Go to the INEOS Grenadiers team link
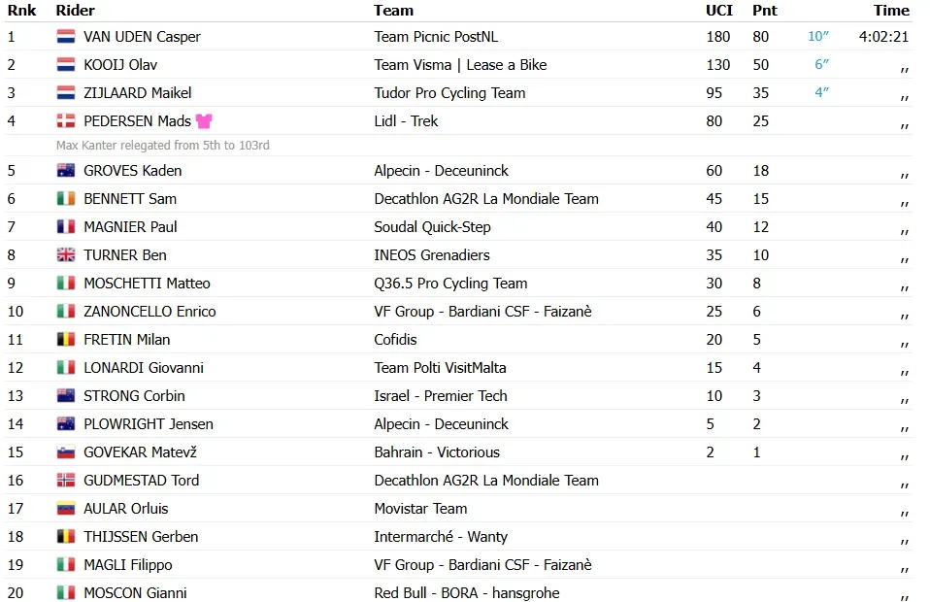The height and width of the screenshot is (602, 930). point(432,255)
